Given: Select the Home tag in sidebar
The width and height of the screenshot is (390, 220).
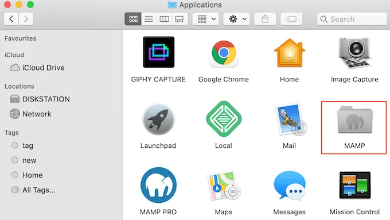Looking at the screenshot, I should pyautogui.click(x=27, y=175).
